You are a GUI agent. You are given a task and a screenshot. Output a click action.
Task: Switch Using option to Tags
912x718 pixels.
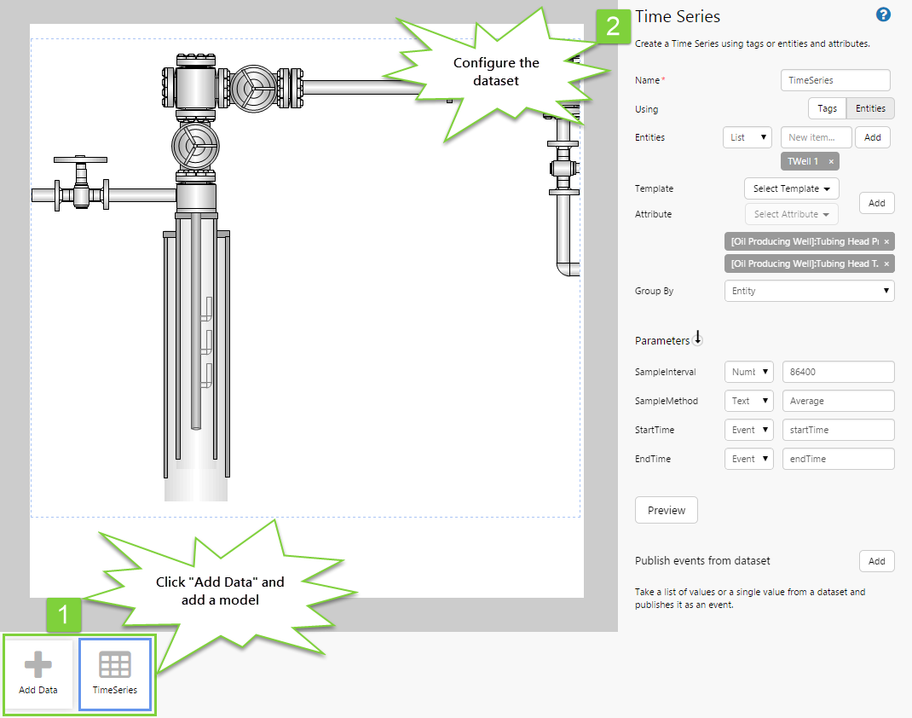click(x=827, y=109)
